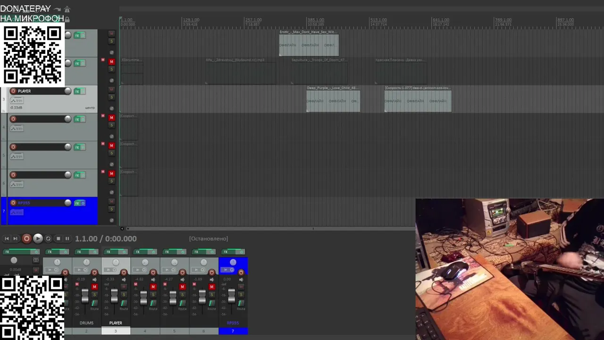Solo the DRUMS mixer strip
Viewport: 604px width, 340px height.
pos(95,294)
